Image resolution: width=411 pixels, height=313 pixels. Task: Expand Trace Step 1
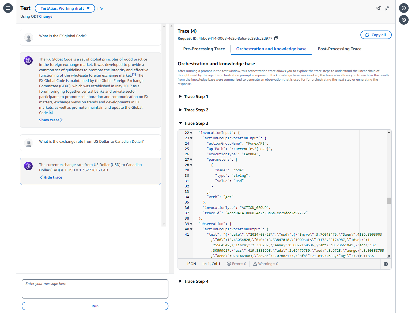(194, 97)
